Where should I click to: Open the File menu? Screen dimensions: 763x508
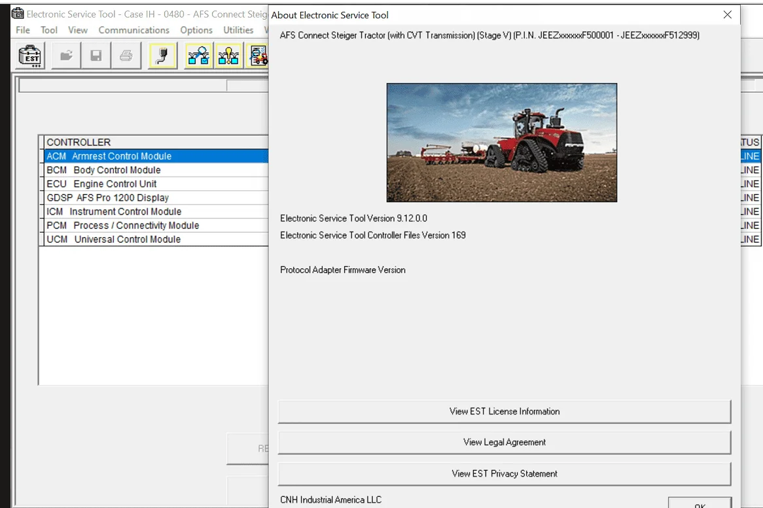pos(23,30)
